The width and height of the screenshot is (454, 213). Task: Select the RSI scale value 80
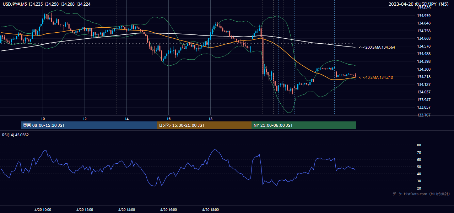(419, 145)
